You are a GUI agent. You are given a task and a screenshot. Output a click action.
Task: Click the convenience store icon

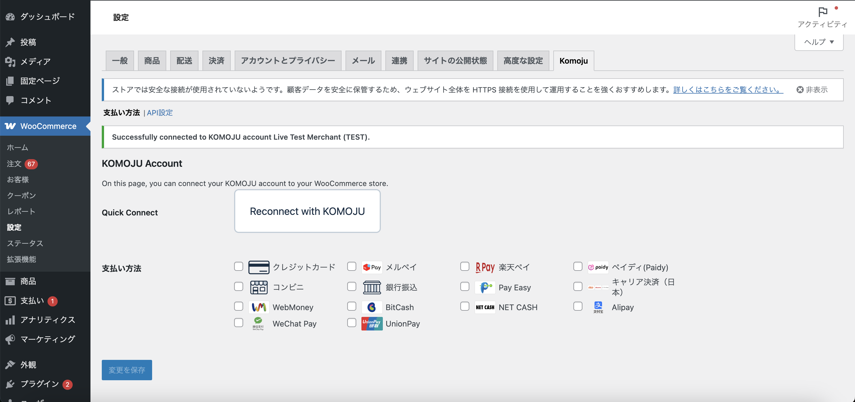pos(258,288)
